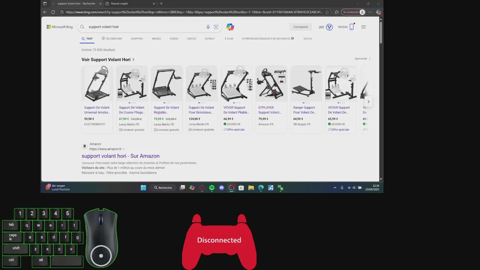Open the Sponsorisé three-dot options
Screen dimensions: 480x270
coord(370,58)
